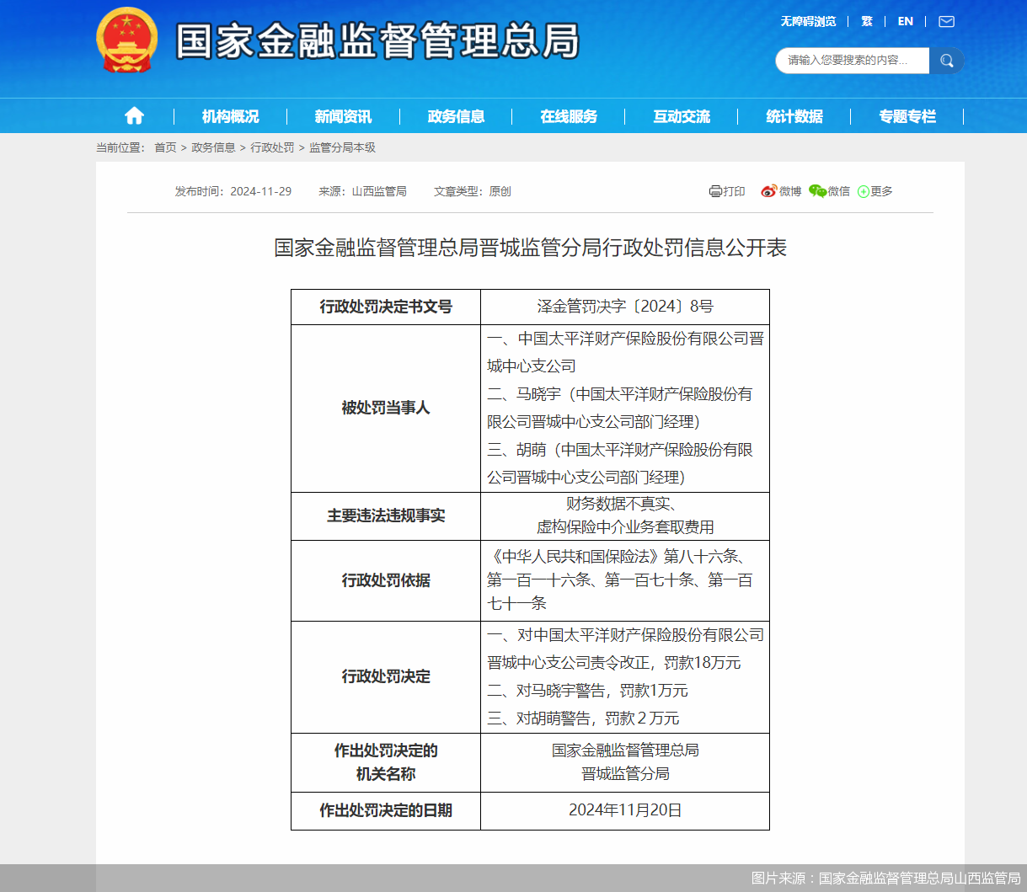Click the home icon in navigation bar
The image size is (1027, 892).
point(134,116)
